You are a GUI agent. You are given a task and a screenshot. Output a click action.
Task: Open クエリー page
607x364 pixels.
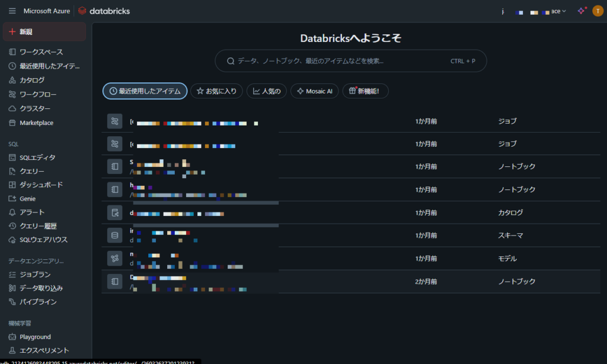(x=32, y=171)
